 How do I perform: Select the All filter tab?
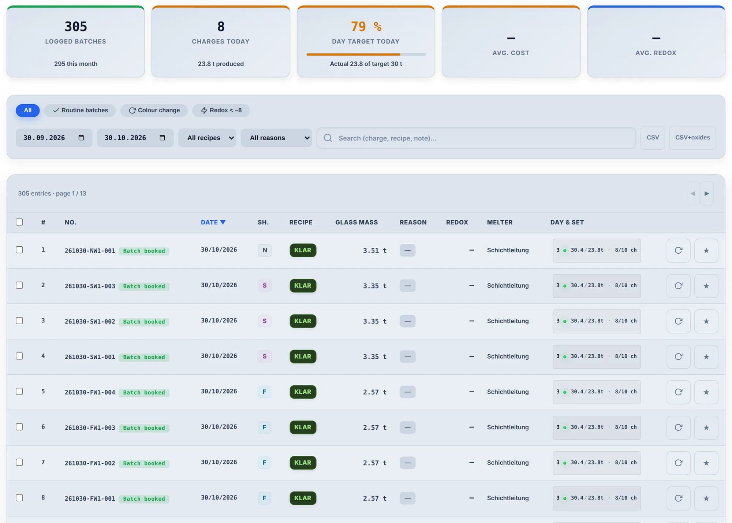pos(28,110)
